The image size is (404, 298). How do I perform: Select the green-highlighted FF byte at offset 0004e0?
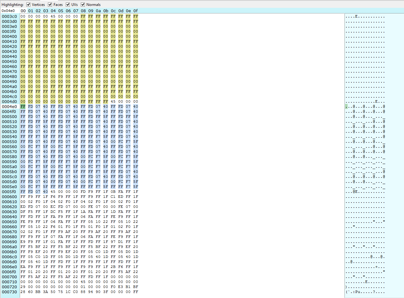coord(23,106)
